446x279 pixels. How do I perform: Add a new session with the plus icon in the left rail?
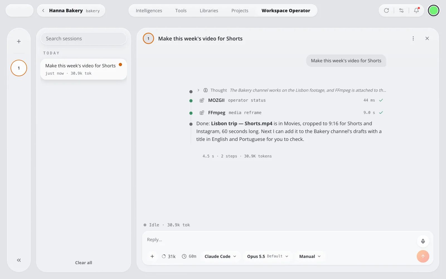point(19,41)
